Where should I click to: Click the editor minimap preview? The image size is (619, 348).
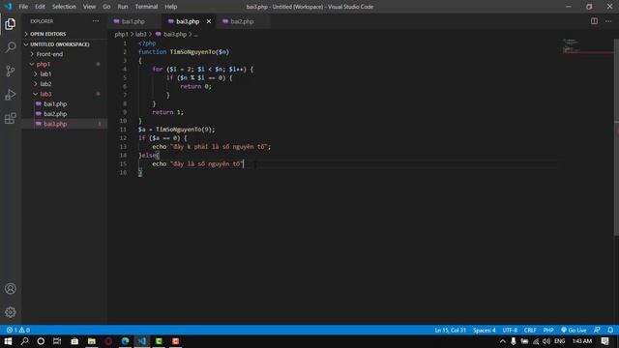point(587,46)
